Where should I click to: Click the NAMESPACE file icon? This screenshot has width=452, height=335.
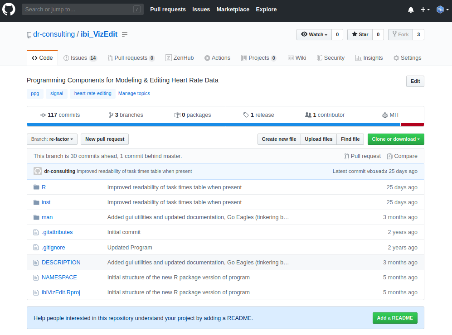36,278
